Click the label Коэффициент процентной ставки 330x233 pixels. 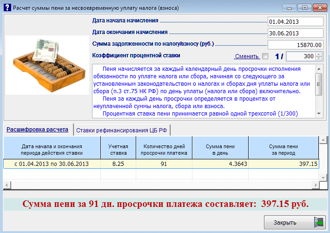(136, 55)
